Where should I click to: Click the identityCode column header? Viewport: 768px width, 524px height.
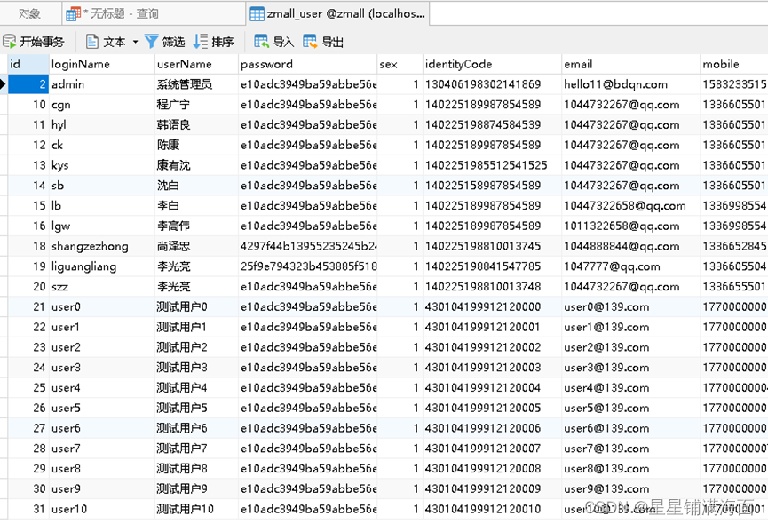click(492, 64)
